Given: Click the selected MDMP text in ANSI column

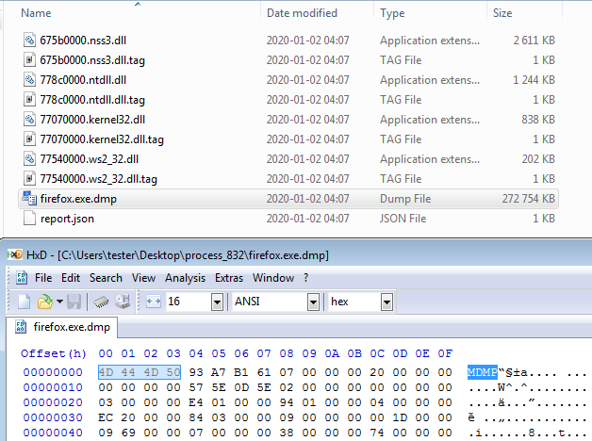Looking at the screenshot, I should [x=482, y=372].
